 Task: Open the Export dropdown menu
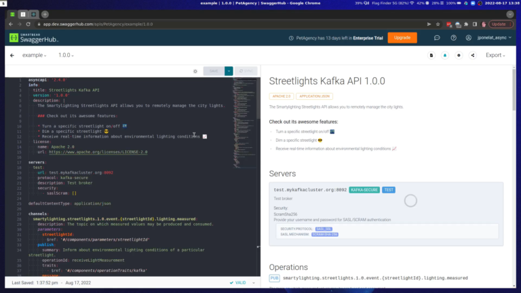(x=495, y=56)
